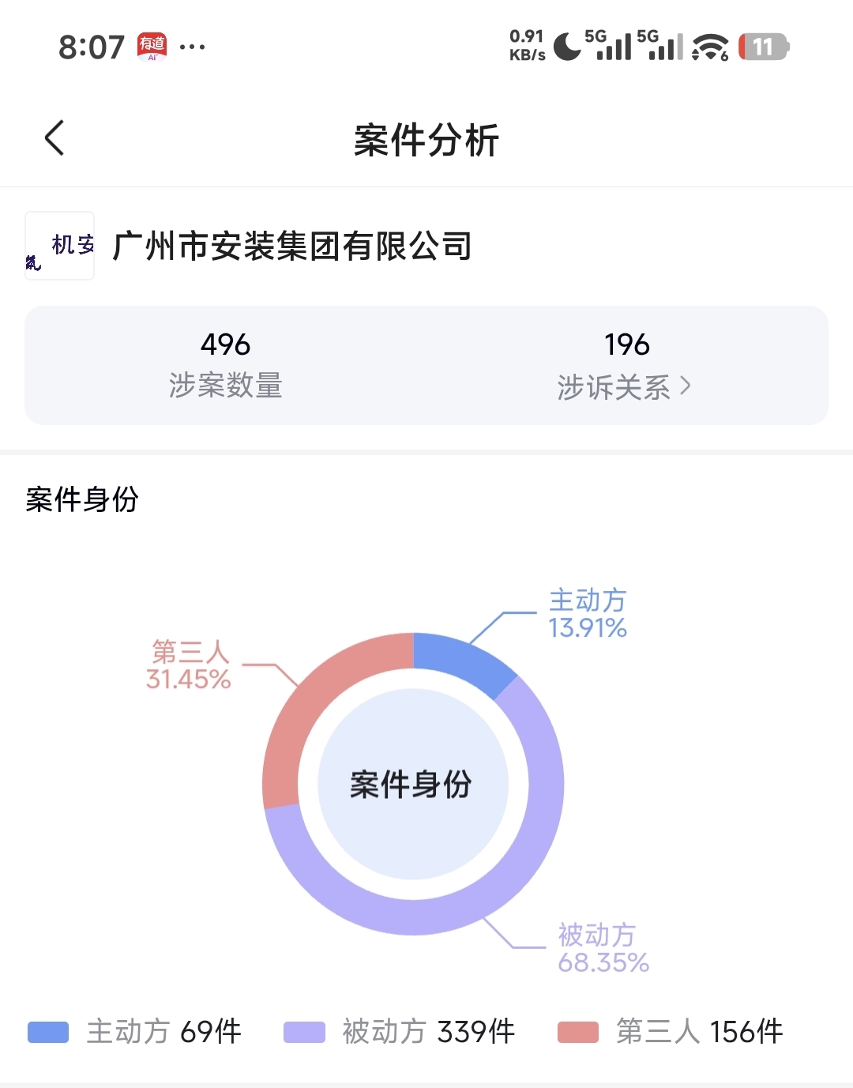Tap the back arrow icon
This screenshot has width=853, height=1088.
click(x=54, y=138)
